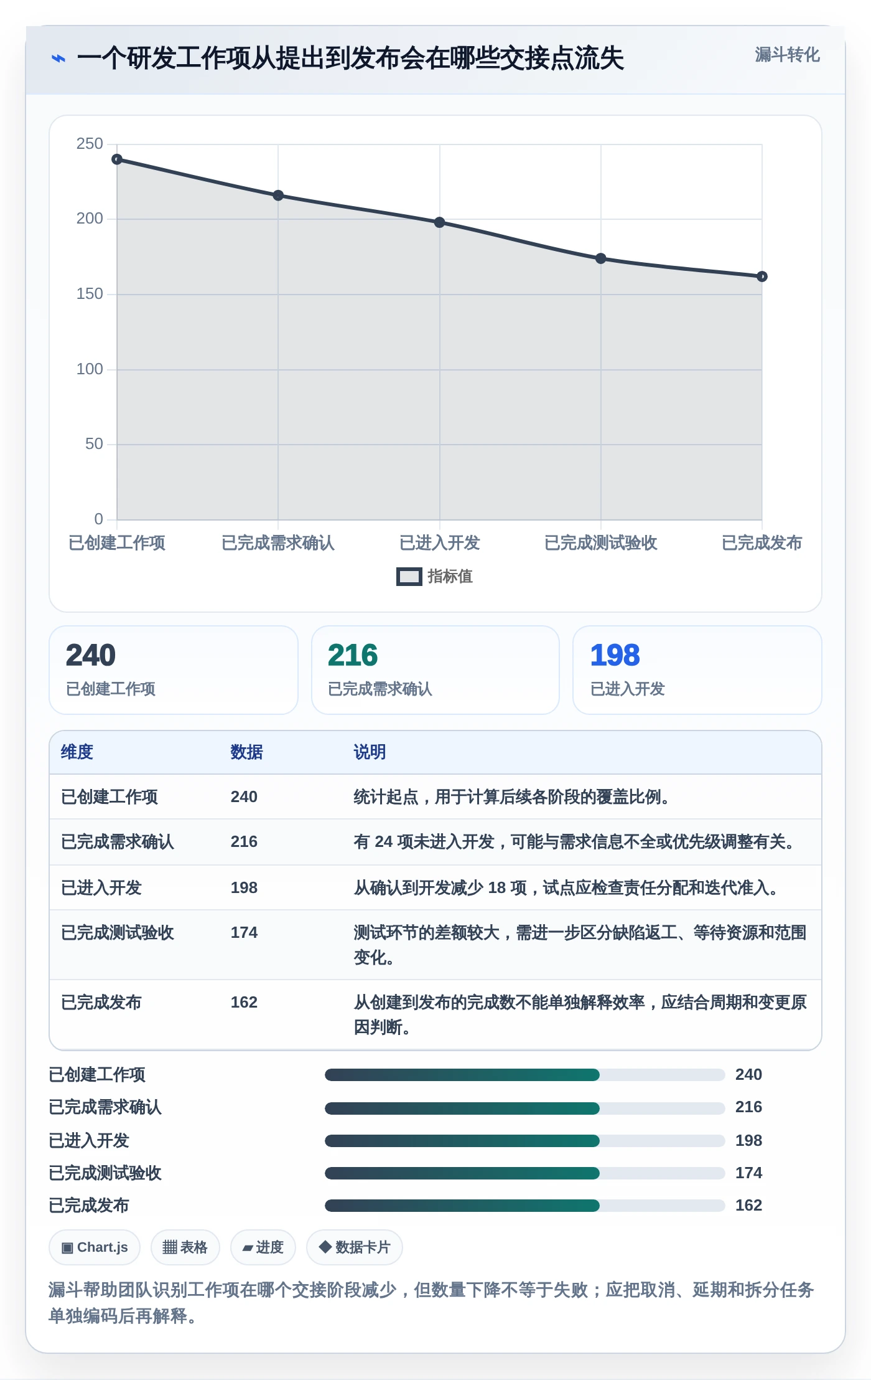
Task: Click the y-axis label 250
Action: click(90, 144)
